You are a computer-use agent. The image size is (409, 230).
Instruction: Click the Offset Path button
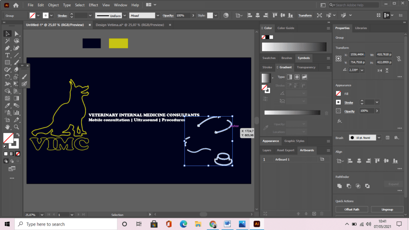click(x=351, y=209)
